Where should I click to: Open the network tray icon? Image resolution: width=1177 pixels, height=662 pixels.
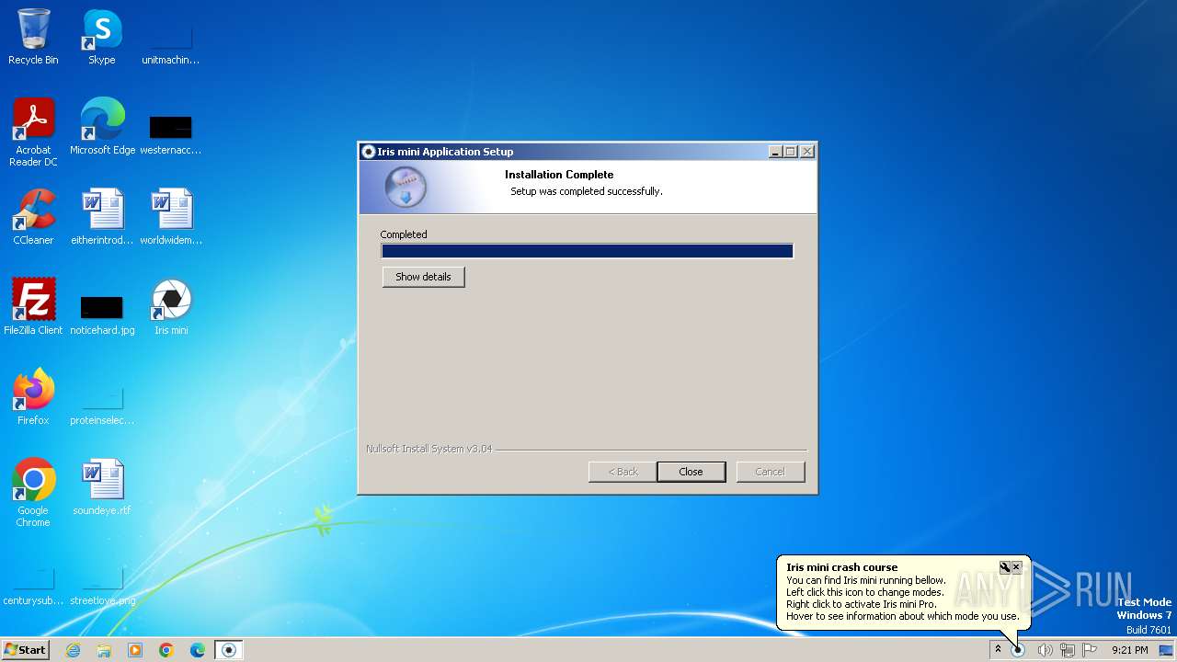point(1067,650)
